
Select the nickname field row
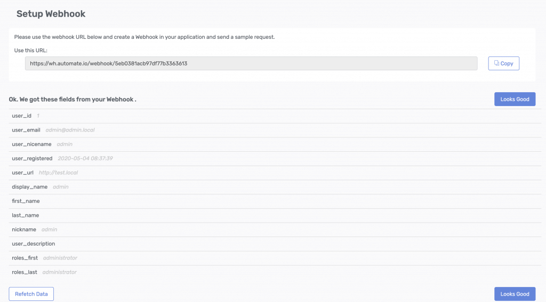(x=275, y=230)
